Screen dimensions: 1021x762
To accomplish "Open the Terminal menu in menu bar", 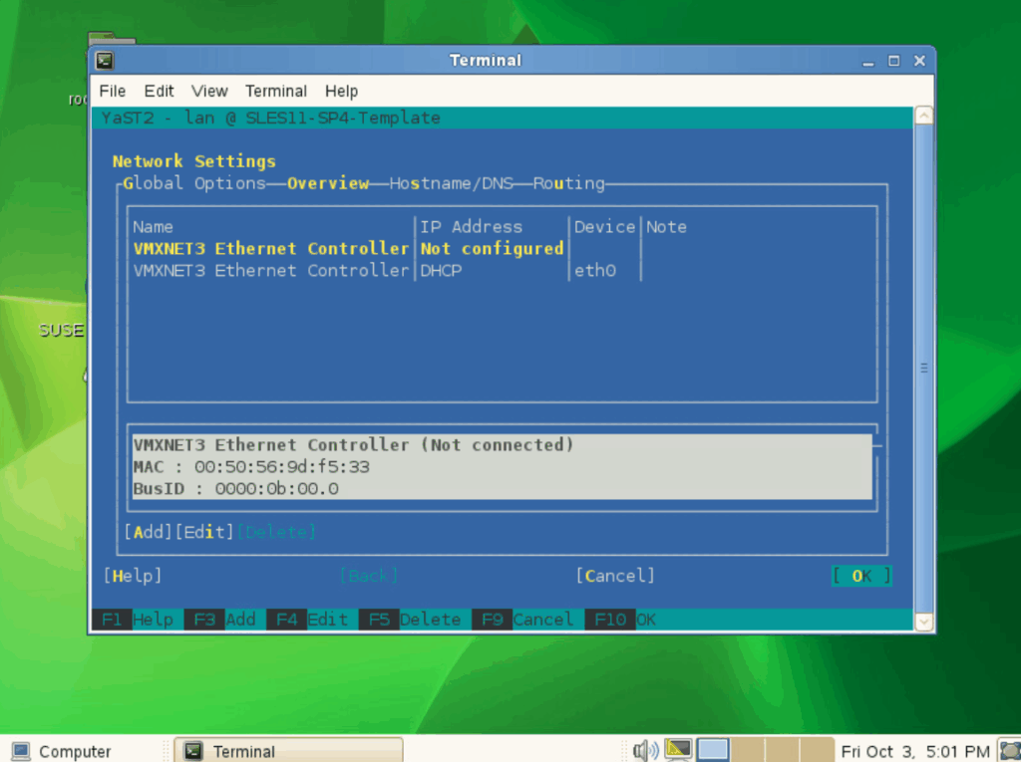I will (x=276, y=91).
